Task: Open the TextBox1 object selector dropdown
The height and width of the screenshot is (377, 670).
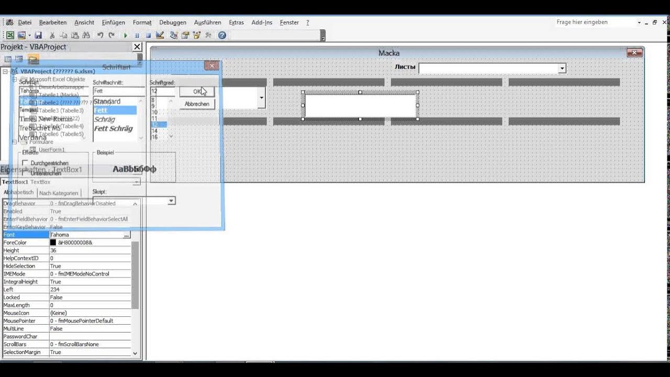Action: coord(137,182)
